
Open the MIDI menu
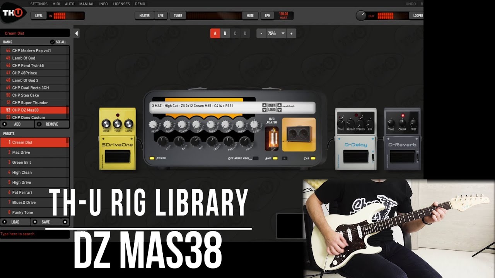[56, 4]
